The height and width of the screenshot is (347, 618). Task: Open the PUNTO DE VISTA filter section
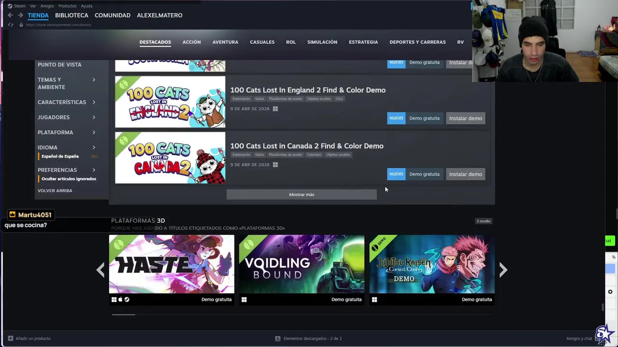(60, 65)
